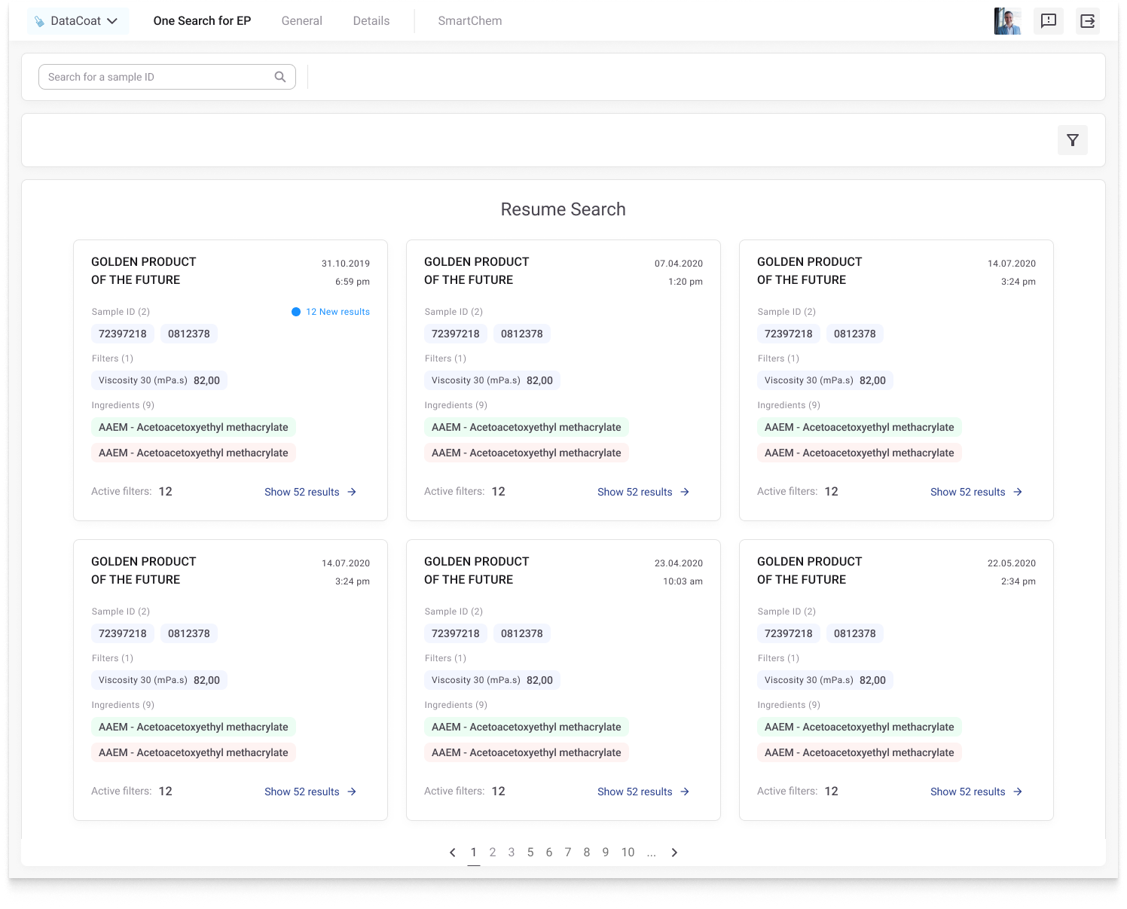Click the 12 New results indicator
Image resolution: width=1127 pixels, height=909 pixels.
pyautogui.click(x=331, y=312)
